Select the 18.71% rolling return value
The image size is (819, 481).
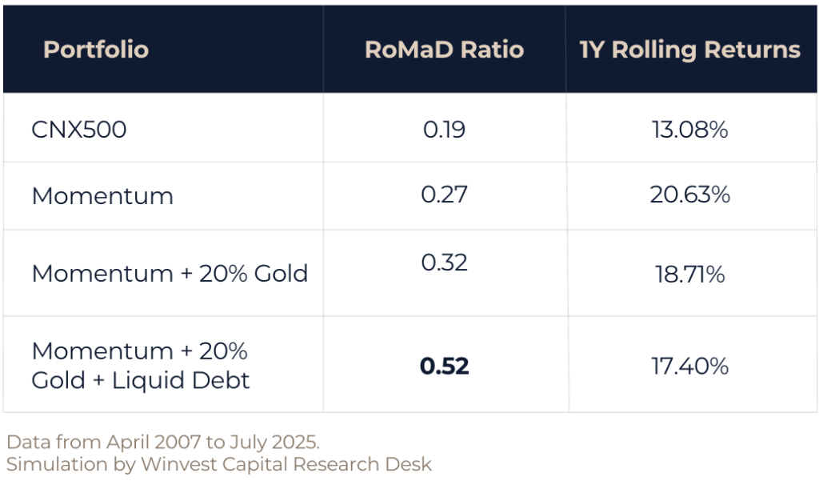pyautogui.click(x=689, y=275)
